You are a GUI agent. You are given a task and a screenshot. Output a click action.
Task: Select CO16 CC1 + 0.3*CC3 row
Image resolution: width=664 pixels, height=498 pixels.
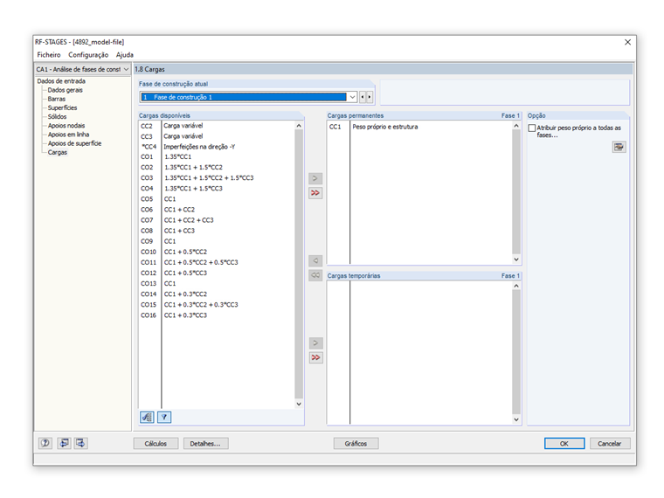point(217,315)
